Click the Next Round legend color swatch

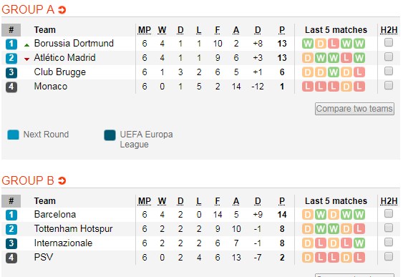pos(13,135)
